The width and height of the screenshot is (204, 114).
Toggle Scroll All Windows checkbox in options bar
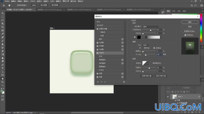[16, 5]
